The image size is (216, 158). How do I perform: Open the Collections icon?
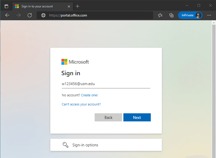pos(171,15)
